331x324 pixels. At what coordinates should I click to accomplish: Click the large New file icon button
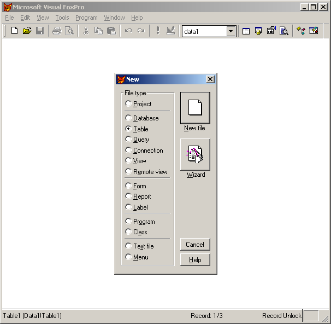(195, 108)
